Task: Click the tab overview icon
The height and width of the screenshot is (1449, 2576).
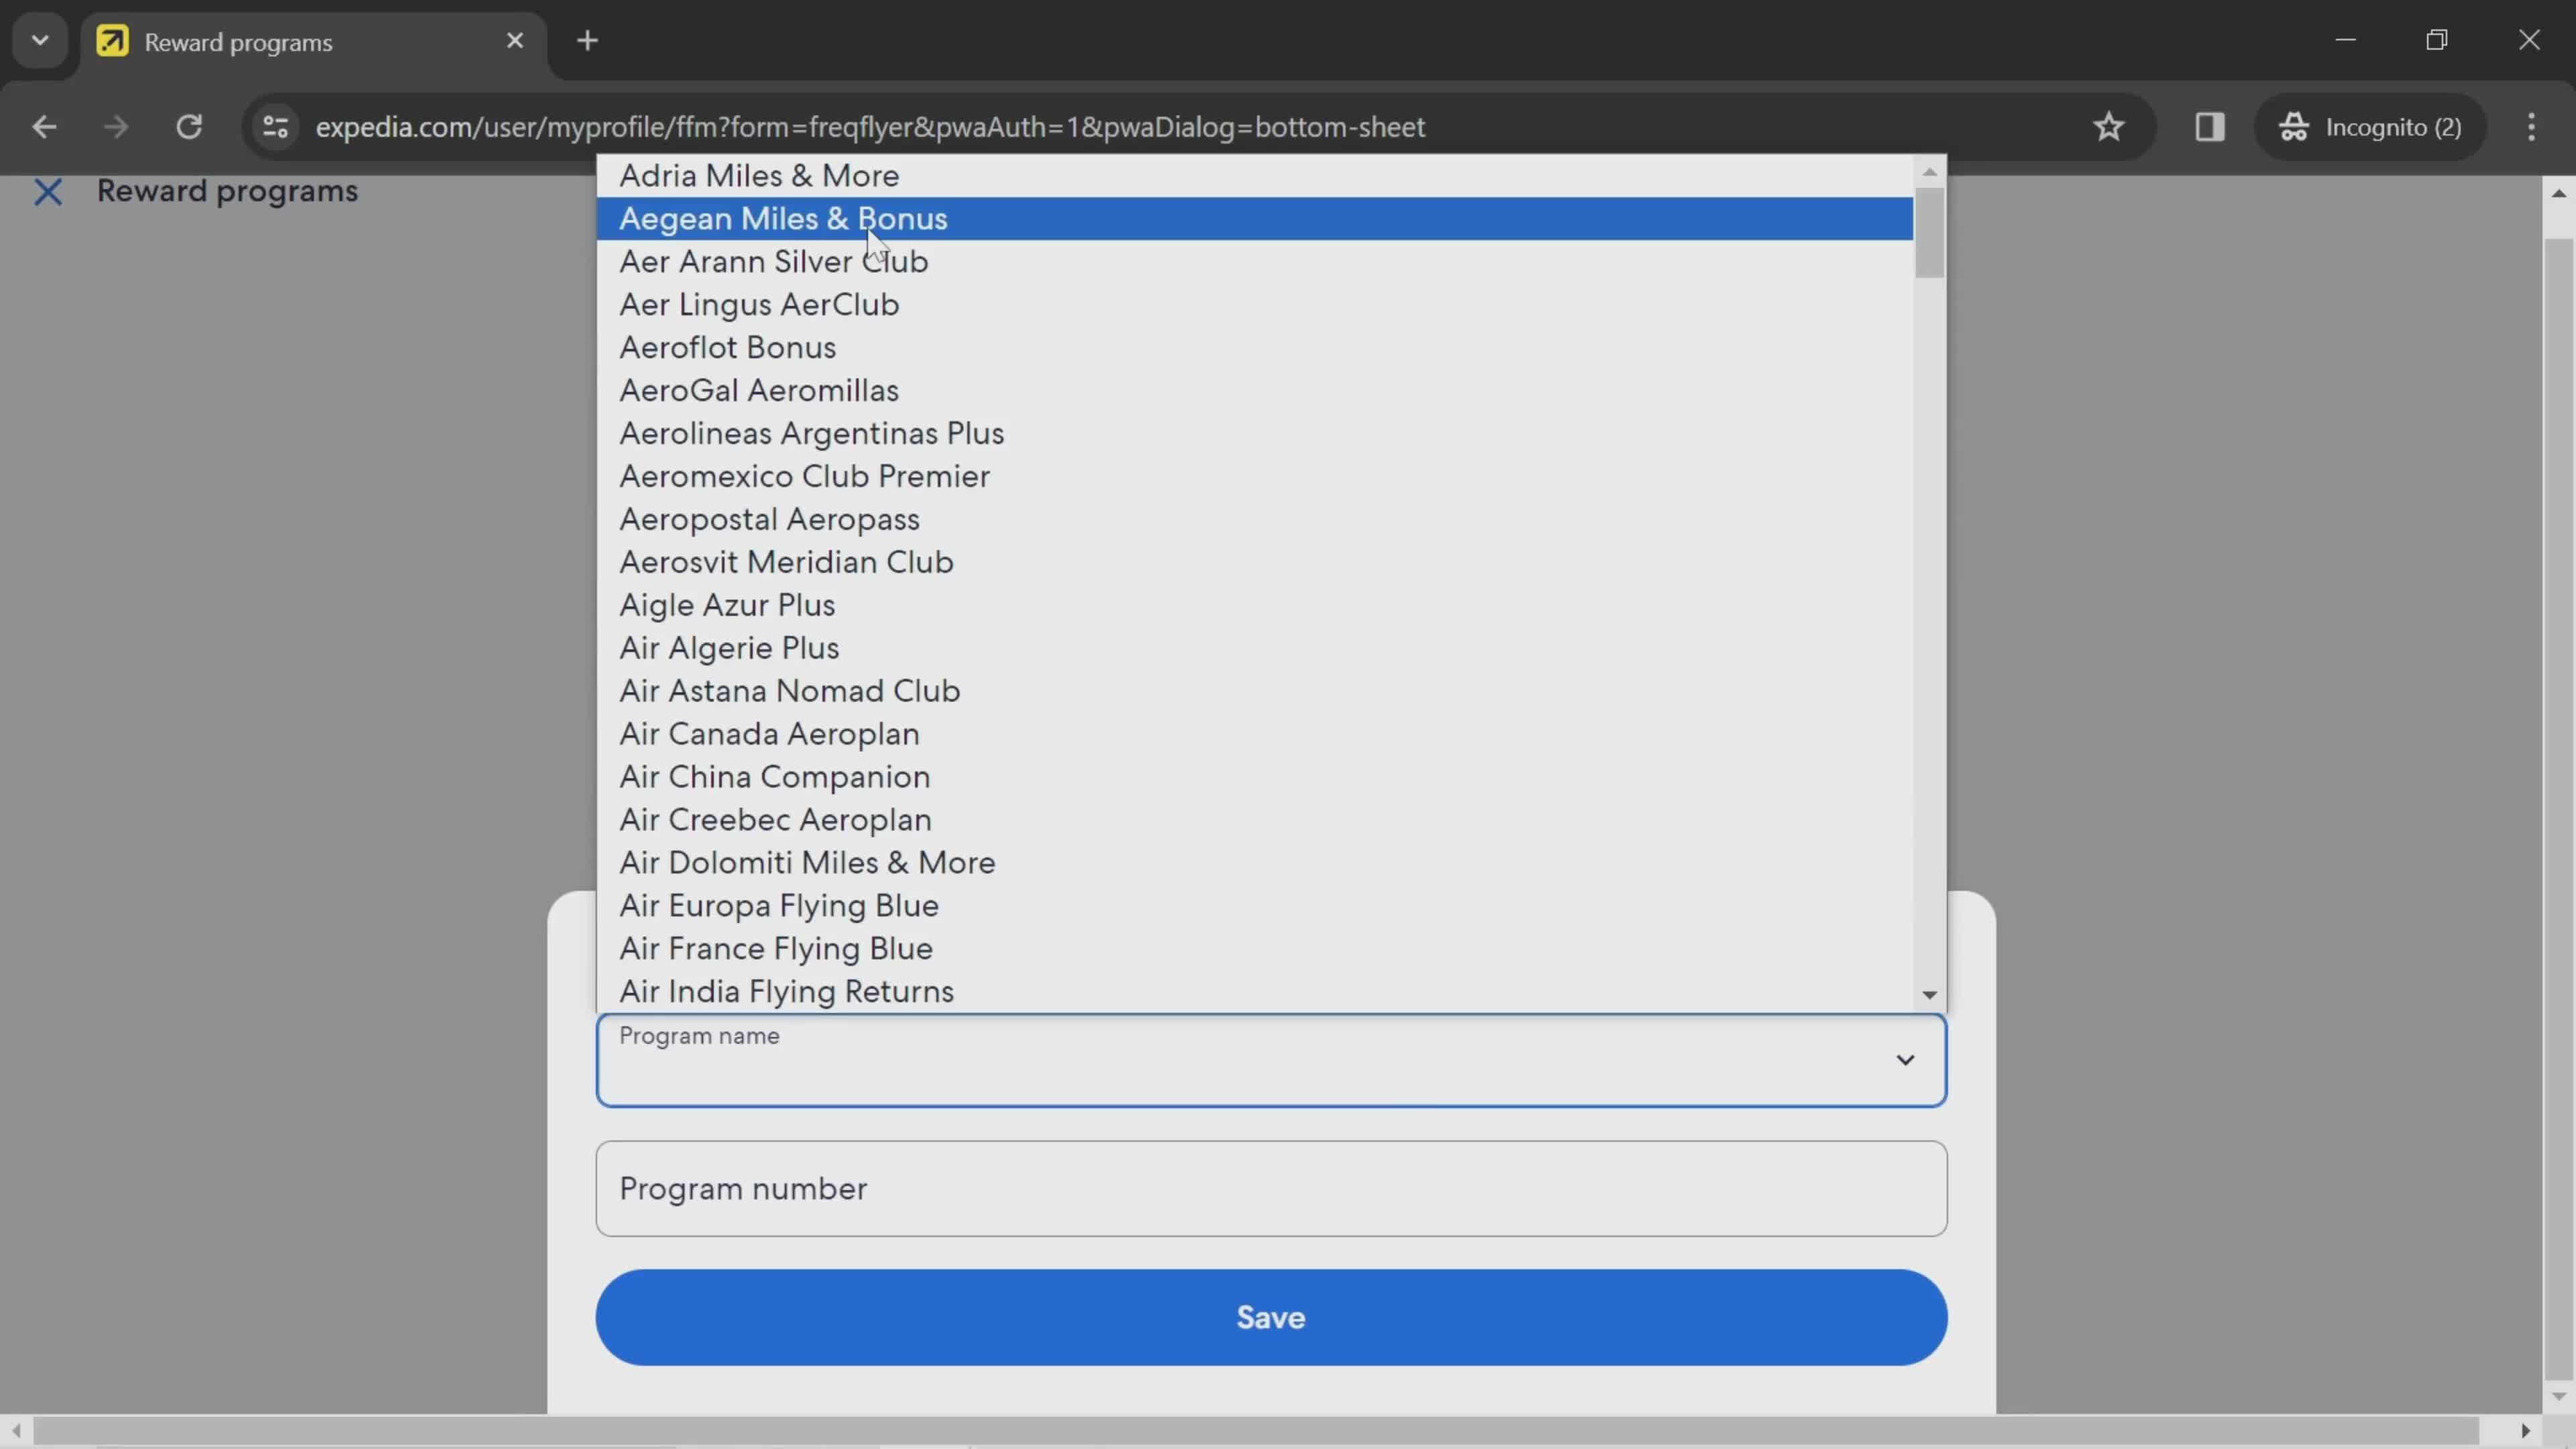Action: coord(39,39)
